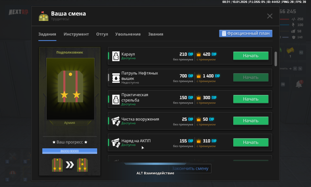Viewport: 311px width, 187px height.
Task: Click the task list vertical scrollbar
Action: tap(276, 59)
